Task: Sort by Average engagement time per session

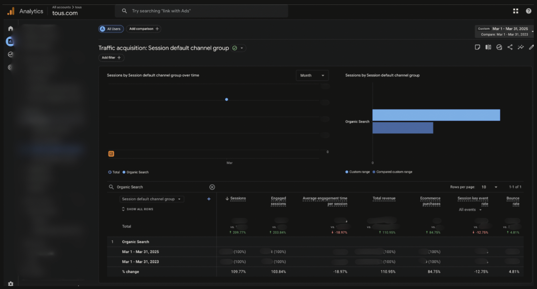Action: pyautogui.click(x=325, y=201)
